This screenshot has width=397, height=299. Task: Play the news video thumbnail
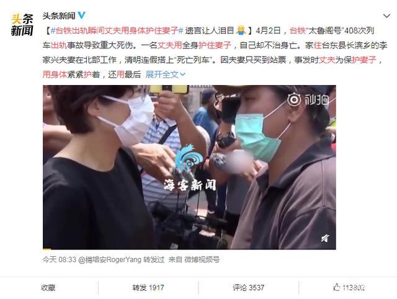(189, 167)
